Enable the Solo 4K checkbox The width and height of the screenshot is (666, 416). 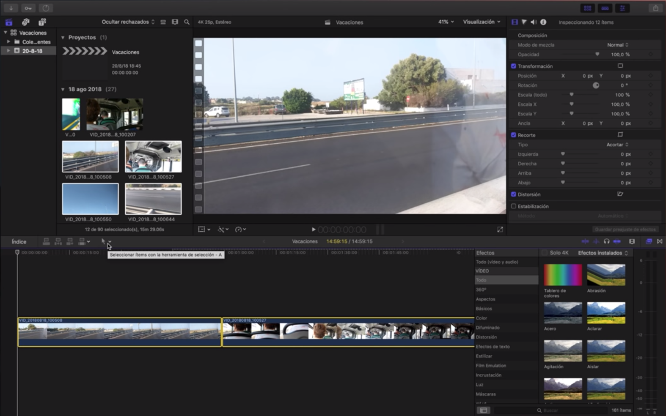coord(545,253)
